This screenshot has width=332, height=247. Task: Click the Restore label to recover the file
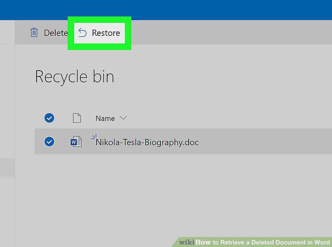pyautogui.click(x=106, y=33)
